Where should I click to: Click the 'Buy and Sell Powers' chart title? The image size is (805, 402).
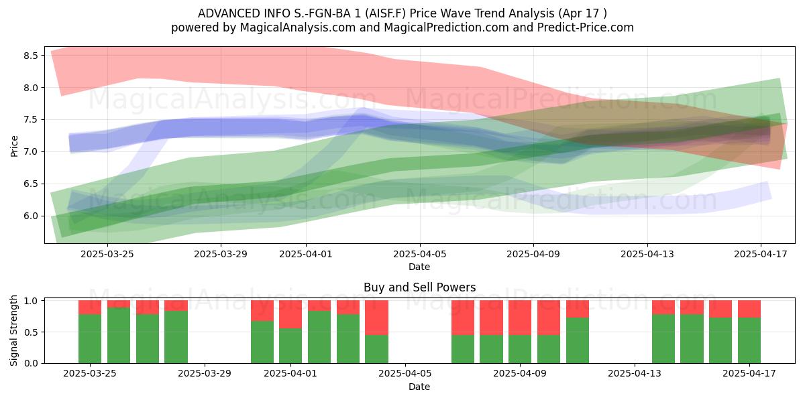pyautogui.click(x=419, y=287)
